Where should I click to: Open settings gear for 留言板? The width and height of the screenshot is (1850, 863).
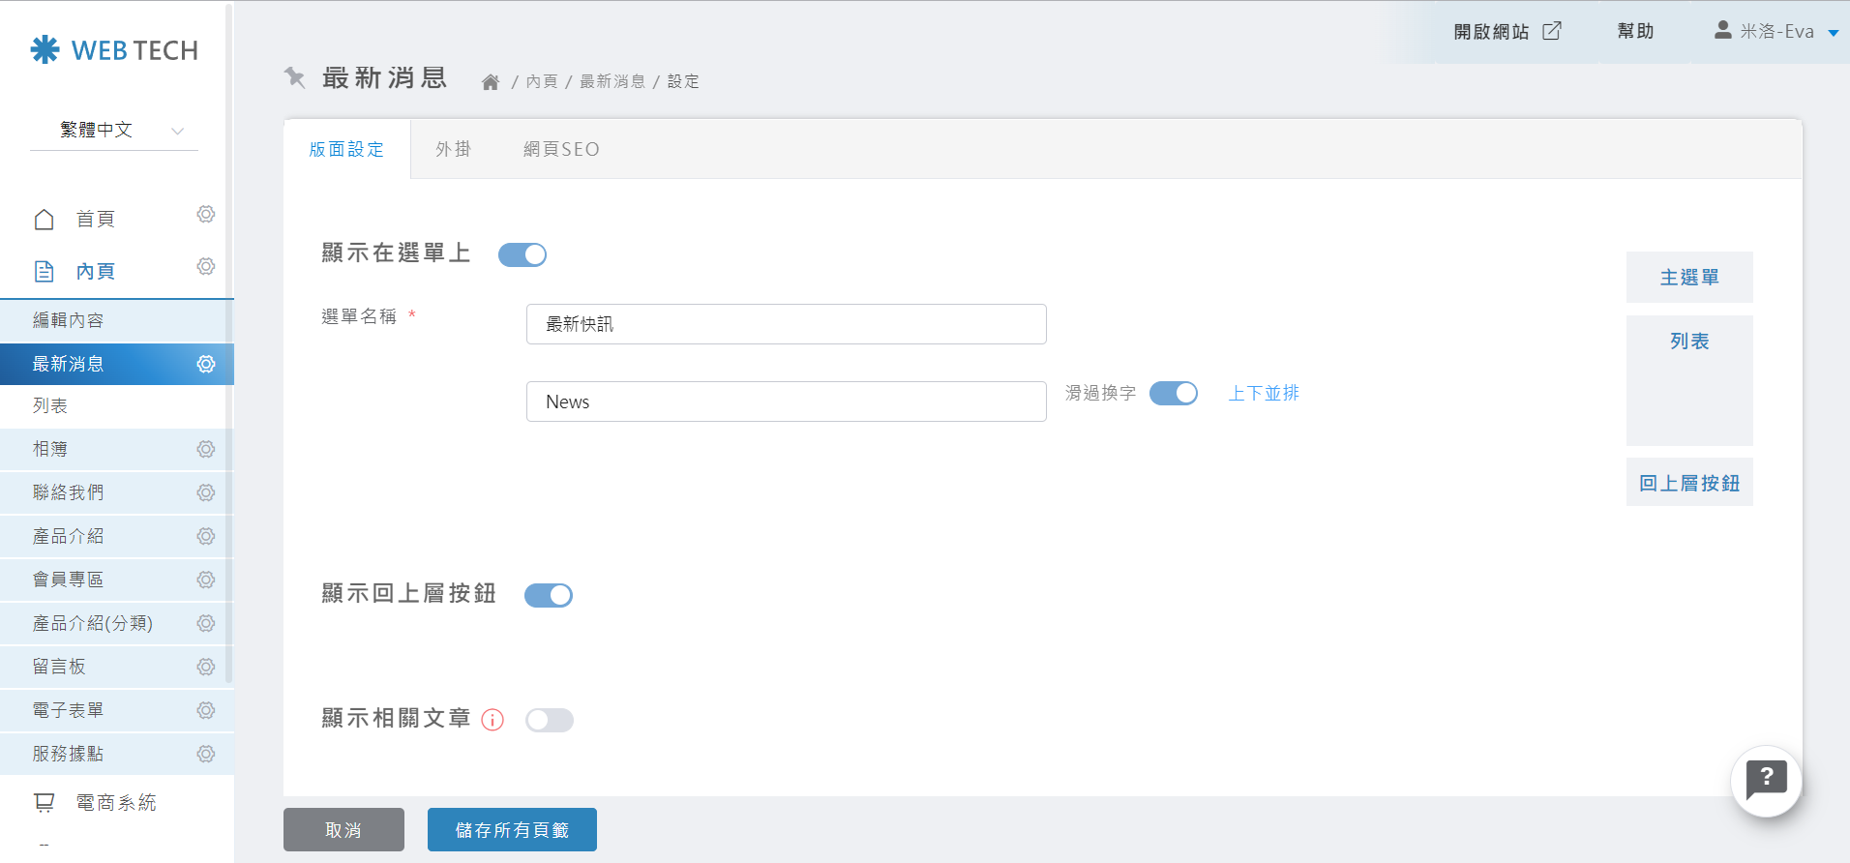click(206, 667)
